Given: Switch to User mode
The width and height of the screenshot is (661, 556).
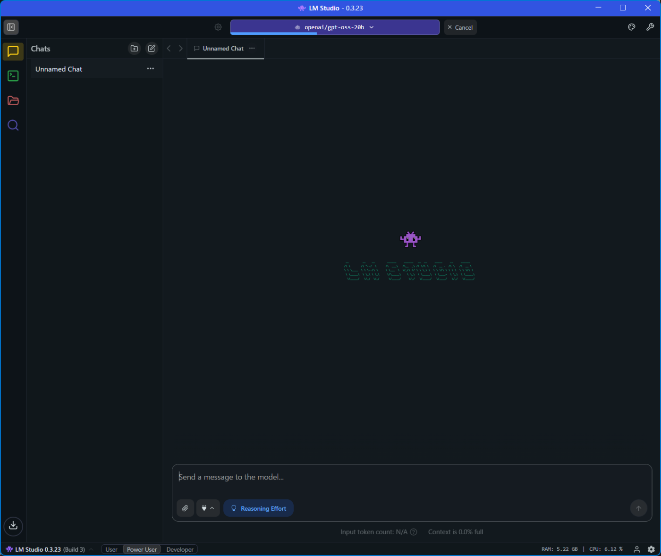Looking at the screenshot, I should pyautogui.click(x=111, y=549).
